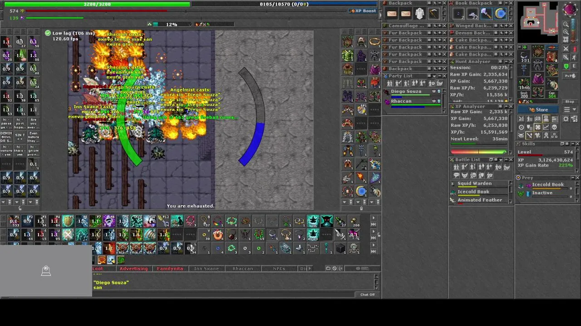Select full attack combat stance
Viewport: 581px width, 326px height.
(566, 49)
